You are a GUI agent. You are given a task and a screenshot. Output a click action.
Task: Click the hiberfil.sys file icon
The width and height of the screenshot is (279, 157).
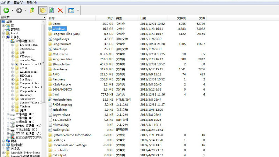click(50, 49)
